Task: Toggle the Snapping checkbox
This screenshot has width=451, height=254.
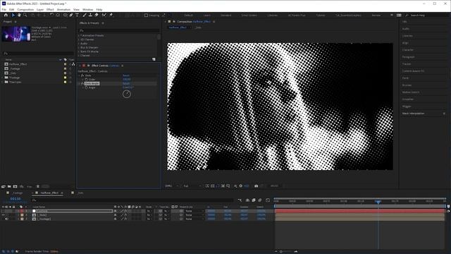Action: click(146, 16)
